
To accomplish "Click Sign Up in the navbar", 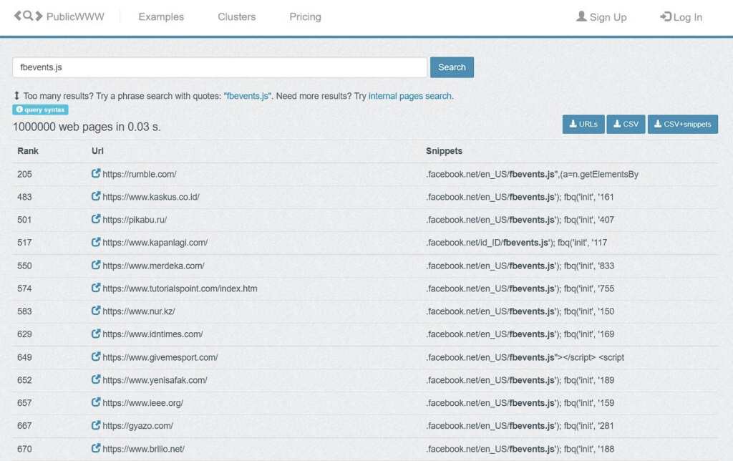I will coord(601,17).
